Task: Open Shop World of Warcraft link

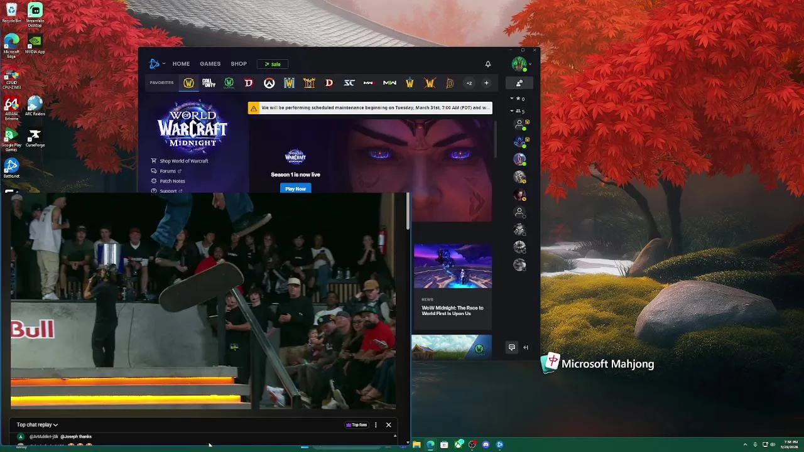Action: [x=180, y=161]
